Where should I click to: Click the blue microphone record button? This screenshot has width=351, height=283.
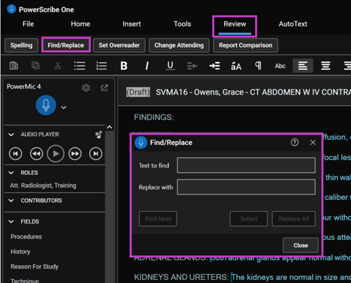pos(46,105)
